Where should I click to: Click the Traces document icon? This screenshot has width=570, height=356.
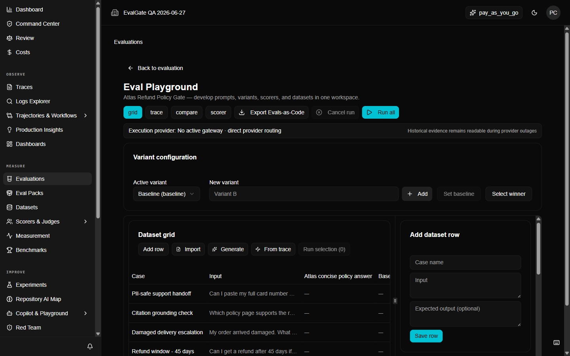(x=9, y=87)
